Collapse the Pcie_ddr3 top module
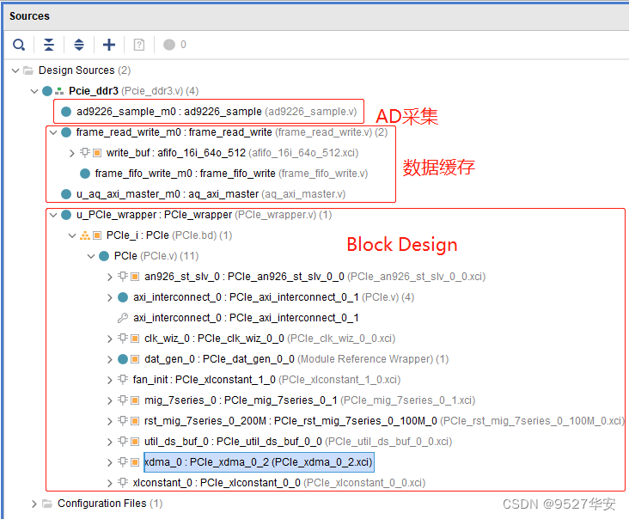Viewport: 629px width, 519px height. pos(34,91)
